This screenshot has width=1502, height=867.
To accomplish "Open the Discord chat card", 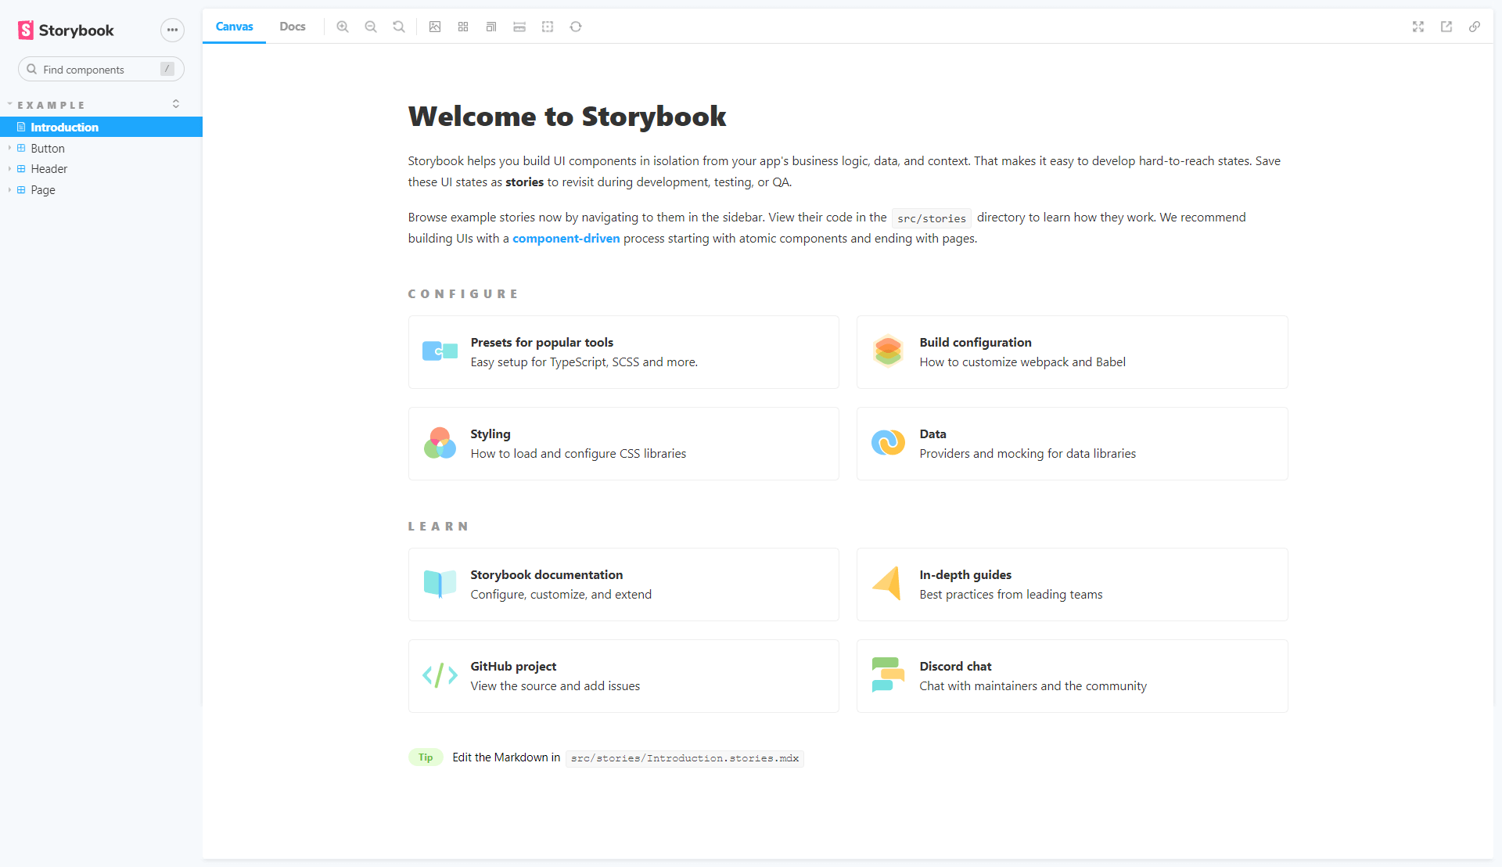I will 1072,676.
